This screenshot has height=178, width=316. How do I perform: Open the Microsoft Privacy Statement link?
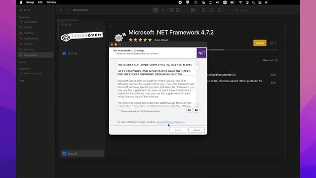point(170,122)
